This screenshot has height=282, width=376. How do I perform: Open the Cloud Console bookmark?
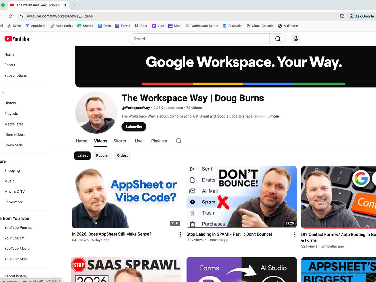click(260, 26)
